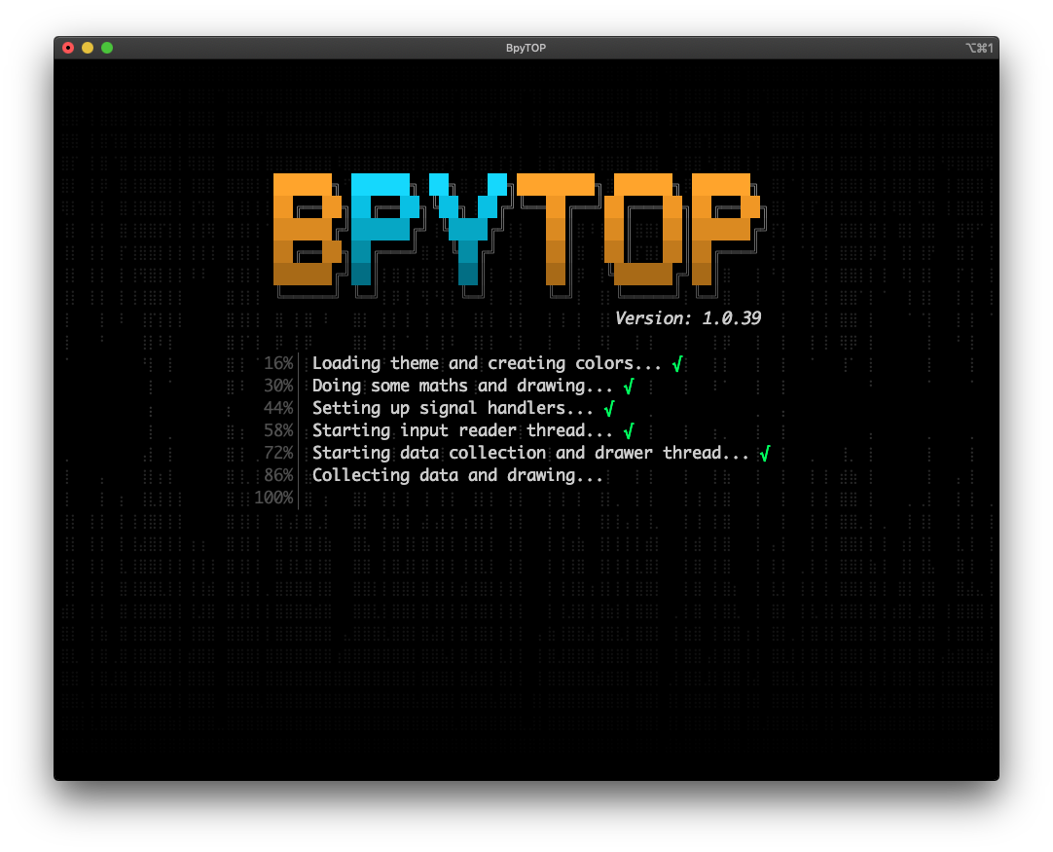Screen dimensions: 1053x852
Task: Click the 100% label at the bottom of progress list
Action: tap(275, 498)
